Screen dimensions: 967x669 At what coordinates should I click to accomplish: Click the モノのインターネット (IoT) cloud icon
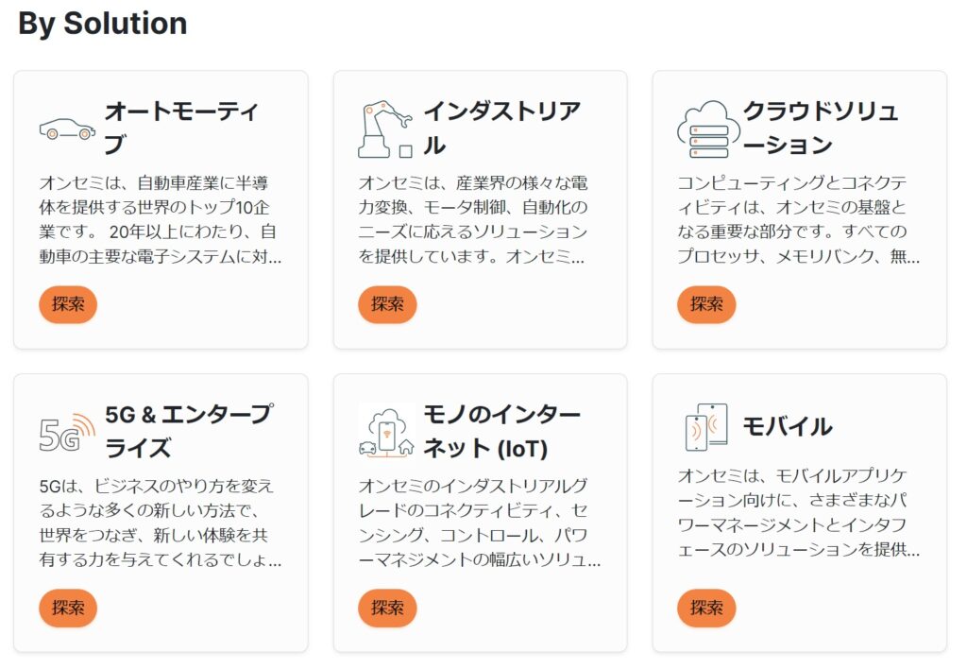(386, 432)
